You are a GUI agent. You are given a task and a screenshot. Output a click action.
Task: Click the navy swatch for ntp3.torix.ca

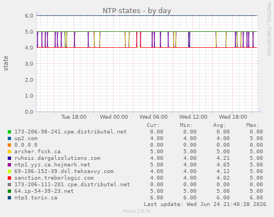9,198
